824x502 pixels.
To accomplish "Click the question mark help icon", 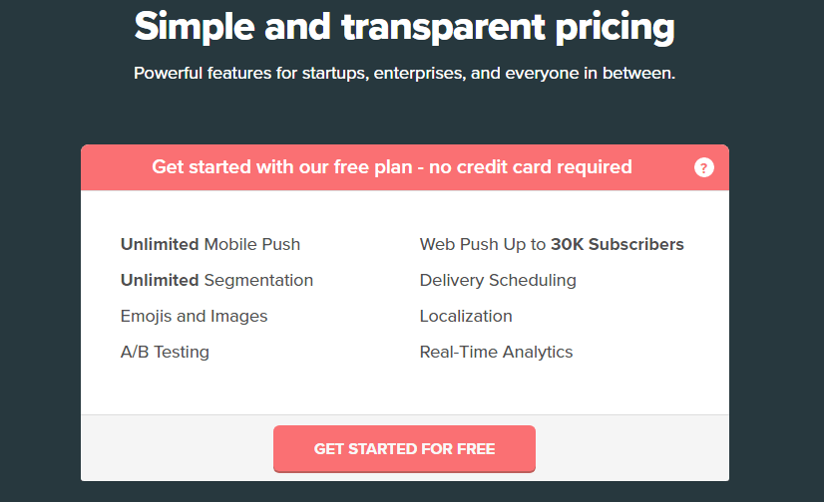I will (x=704, y=167).
